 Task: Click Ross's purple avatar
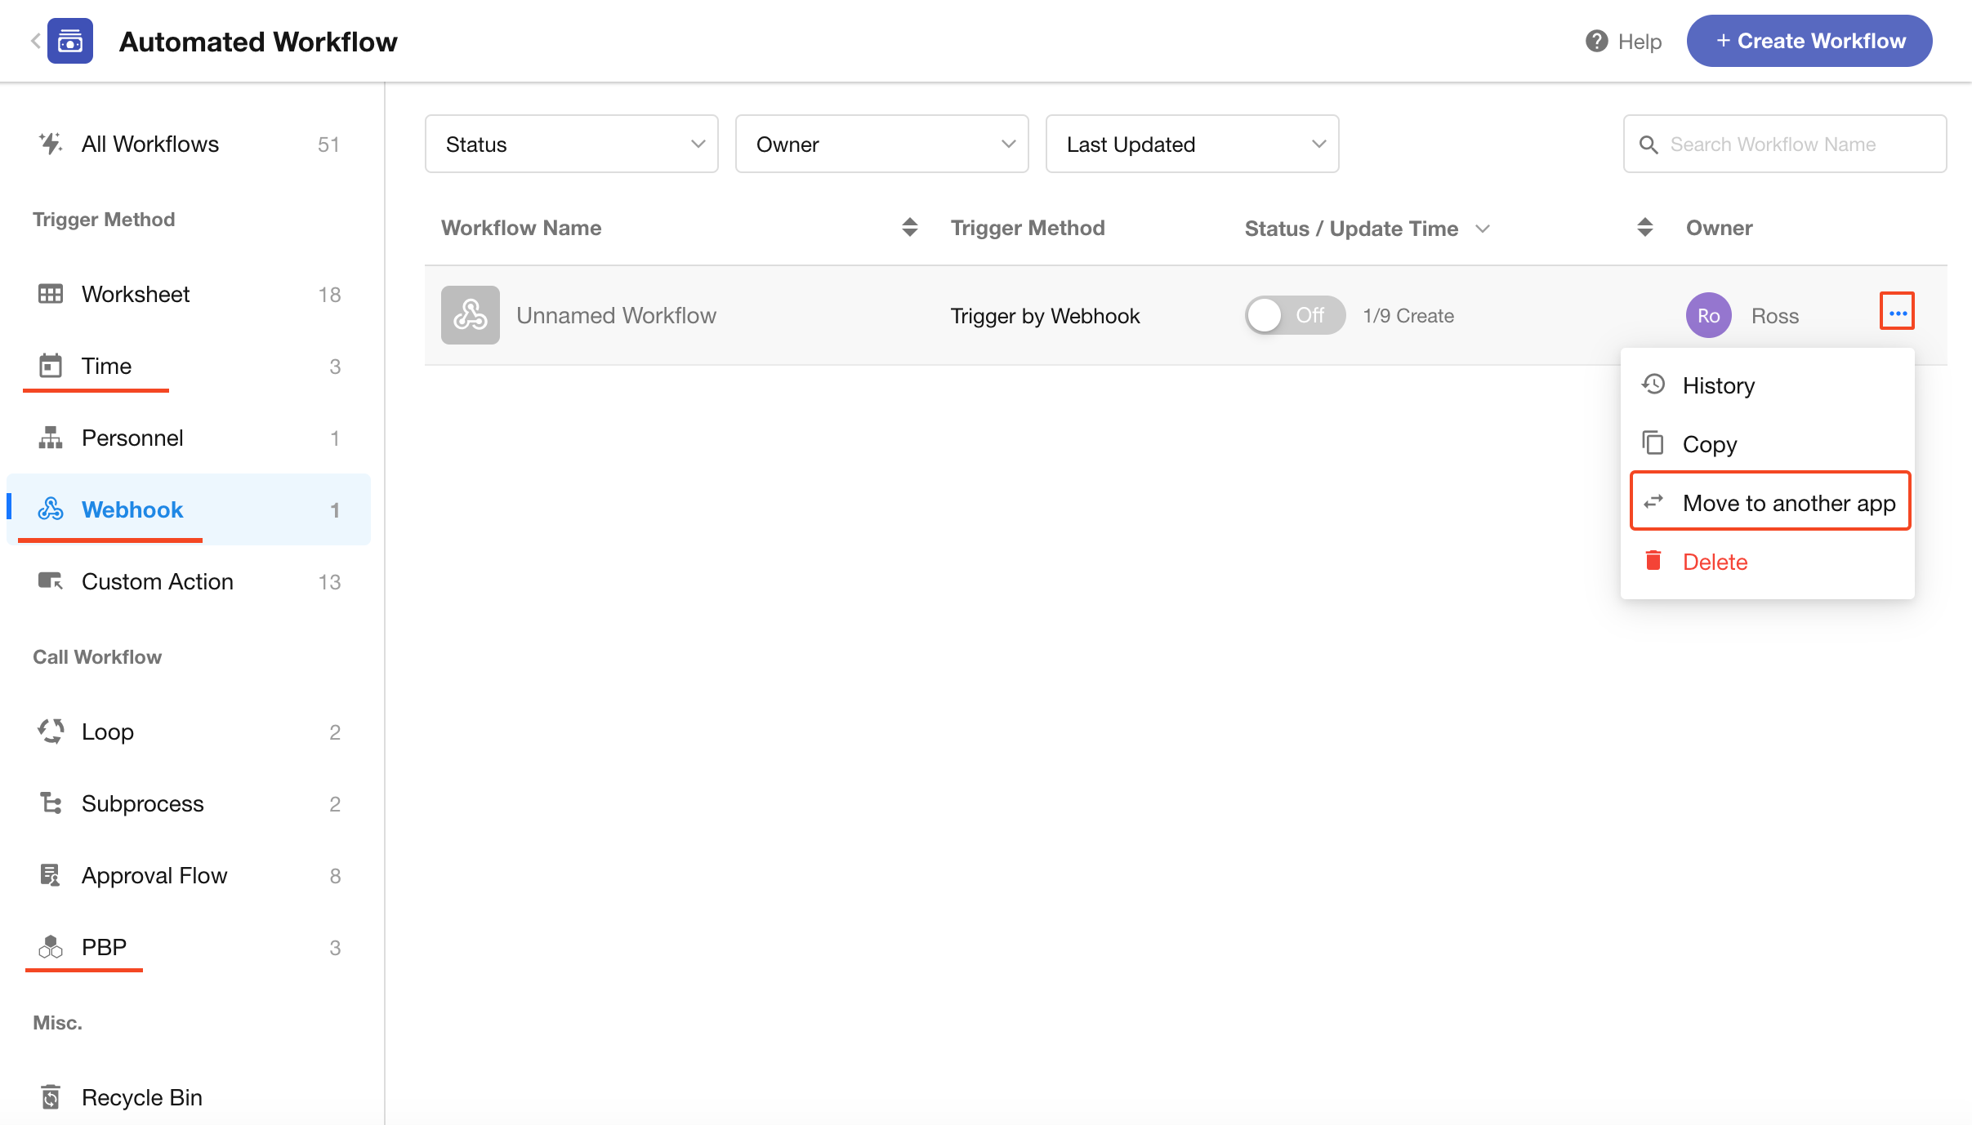pyautogui.click(x=1708, y=315)
